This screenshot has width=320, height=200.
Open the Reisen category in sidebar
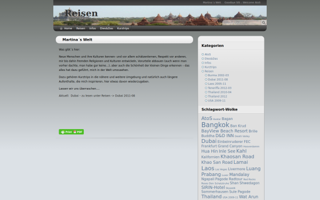tap(209, 71)
